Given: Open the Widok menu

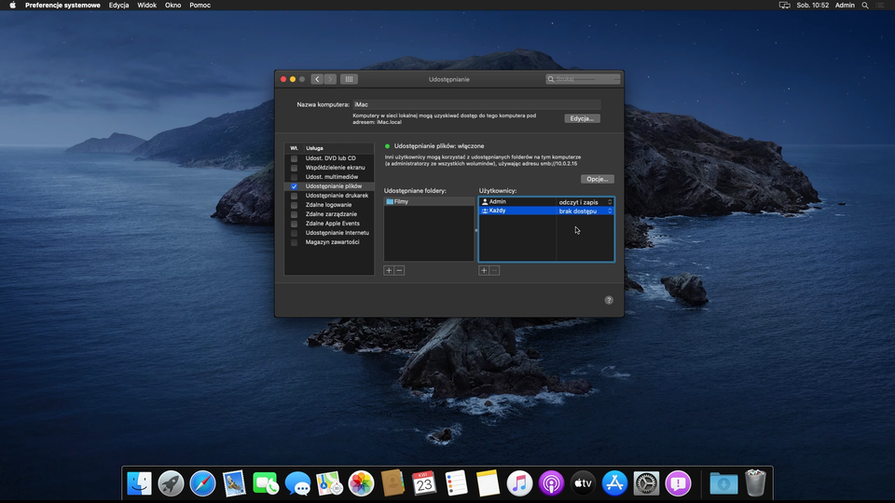Looking at the screenshot, I should 146,6.
